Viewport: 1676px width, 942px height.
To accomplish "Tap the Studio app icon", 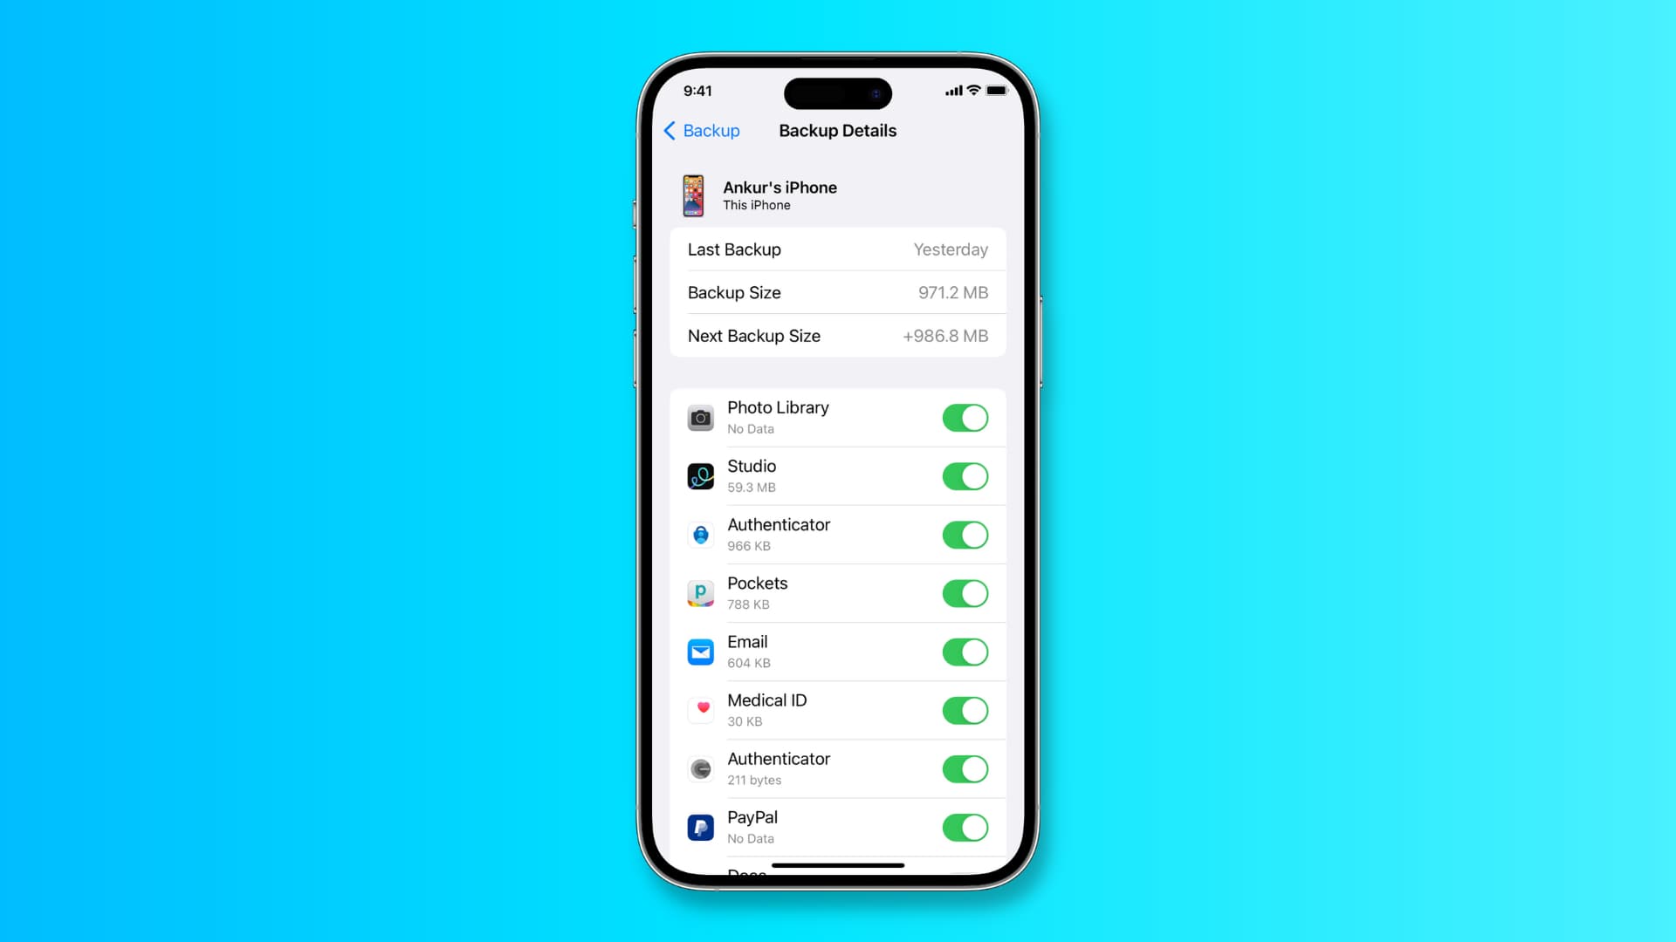I will point(698,476).
